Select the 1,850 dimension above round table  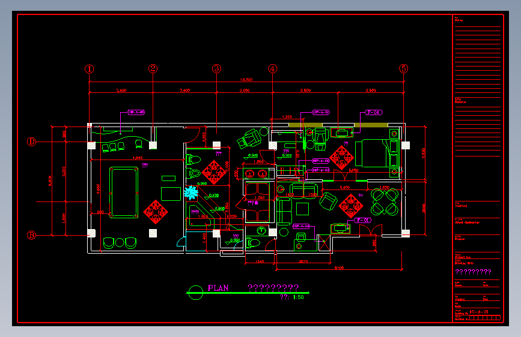click(385, 188)
